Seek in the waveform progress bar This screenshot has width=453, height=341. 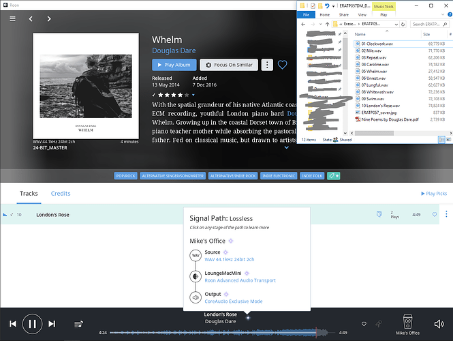pyautogui.click(x=223, y=333)
